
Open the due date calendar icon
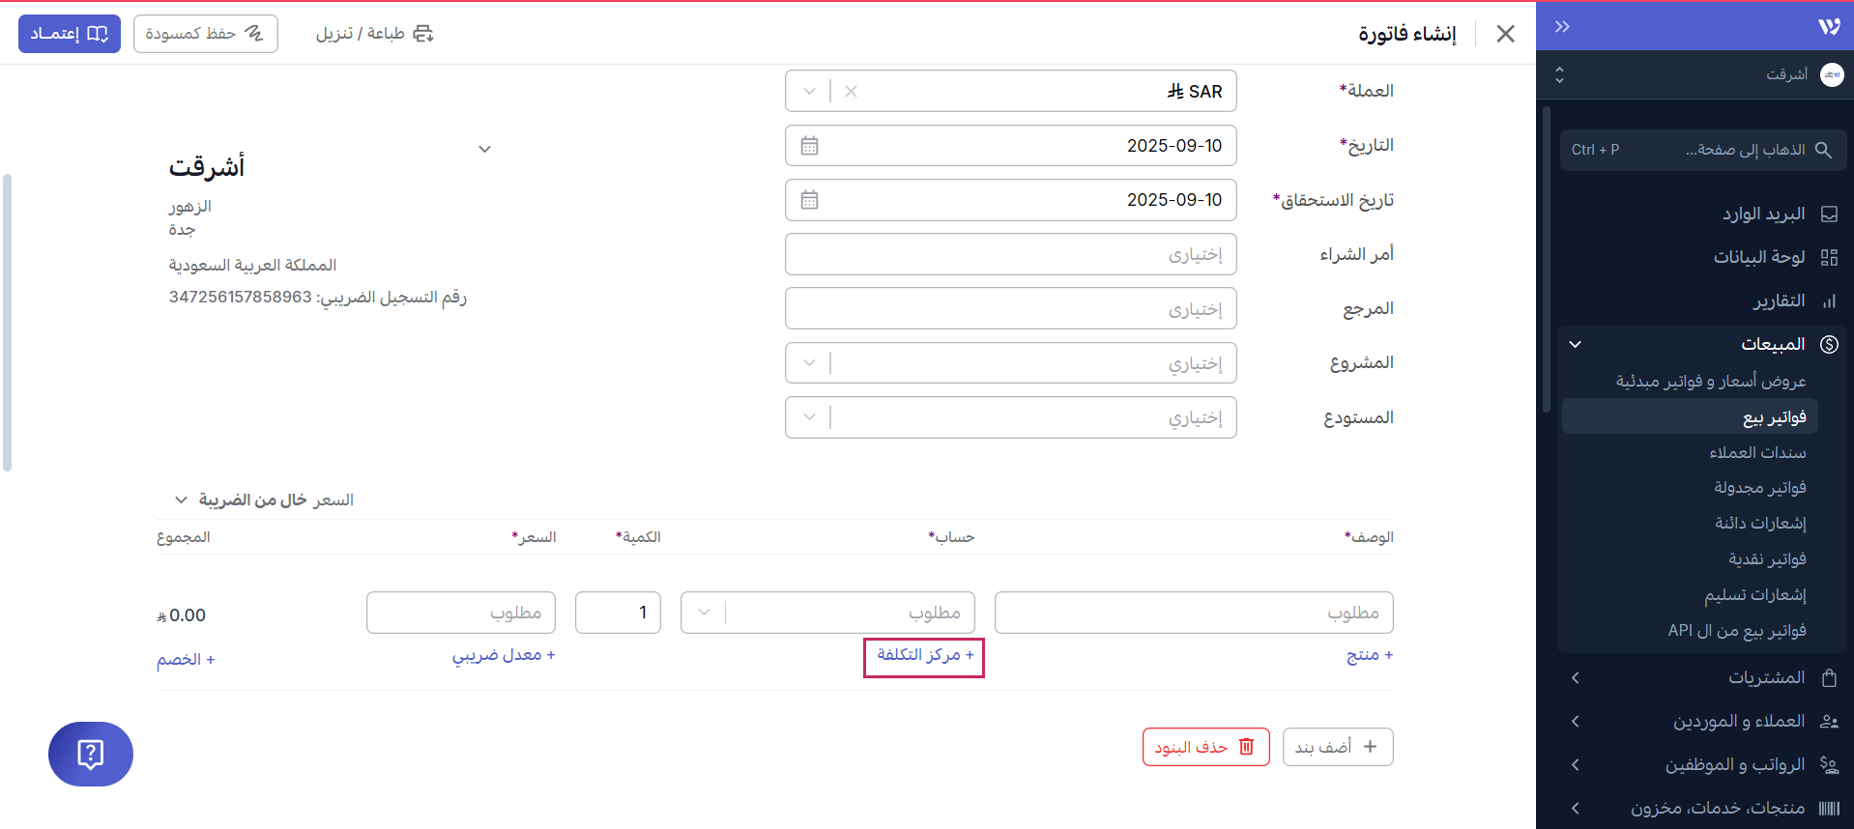tap(809, 200)
